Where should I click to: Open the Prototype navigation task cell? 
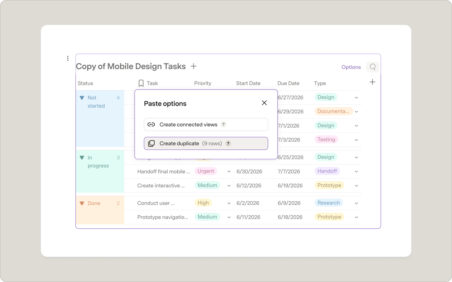163,217
